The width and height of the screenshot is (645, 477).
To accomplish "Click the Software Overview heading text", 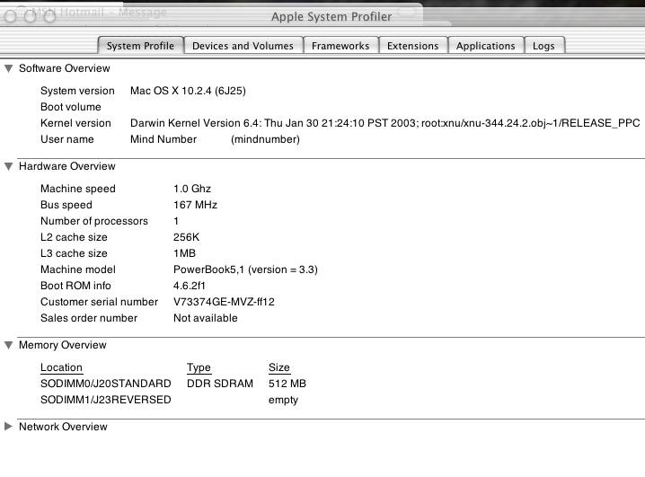I will point(65,68).
